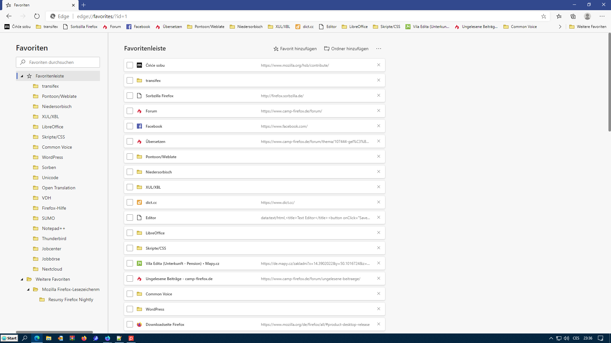
Task: Open more options next to Ordner hinzufügen
Action: coord(378,49)
